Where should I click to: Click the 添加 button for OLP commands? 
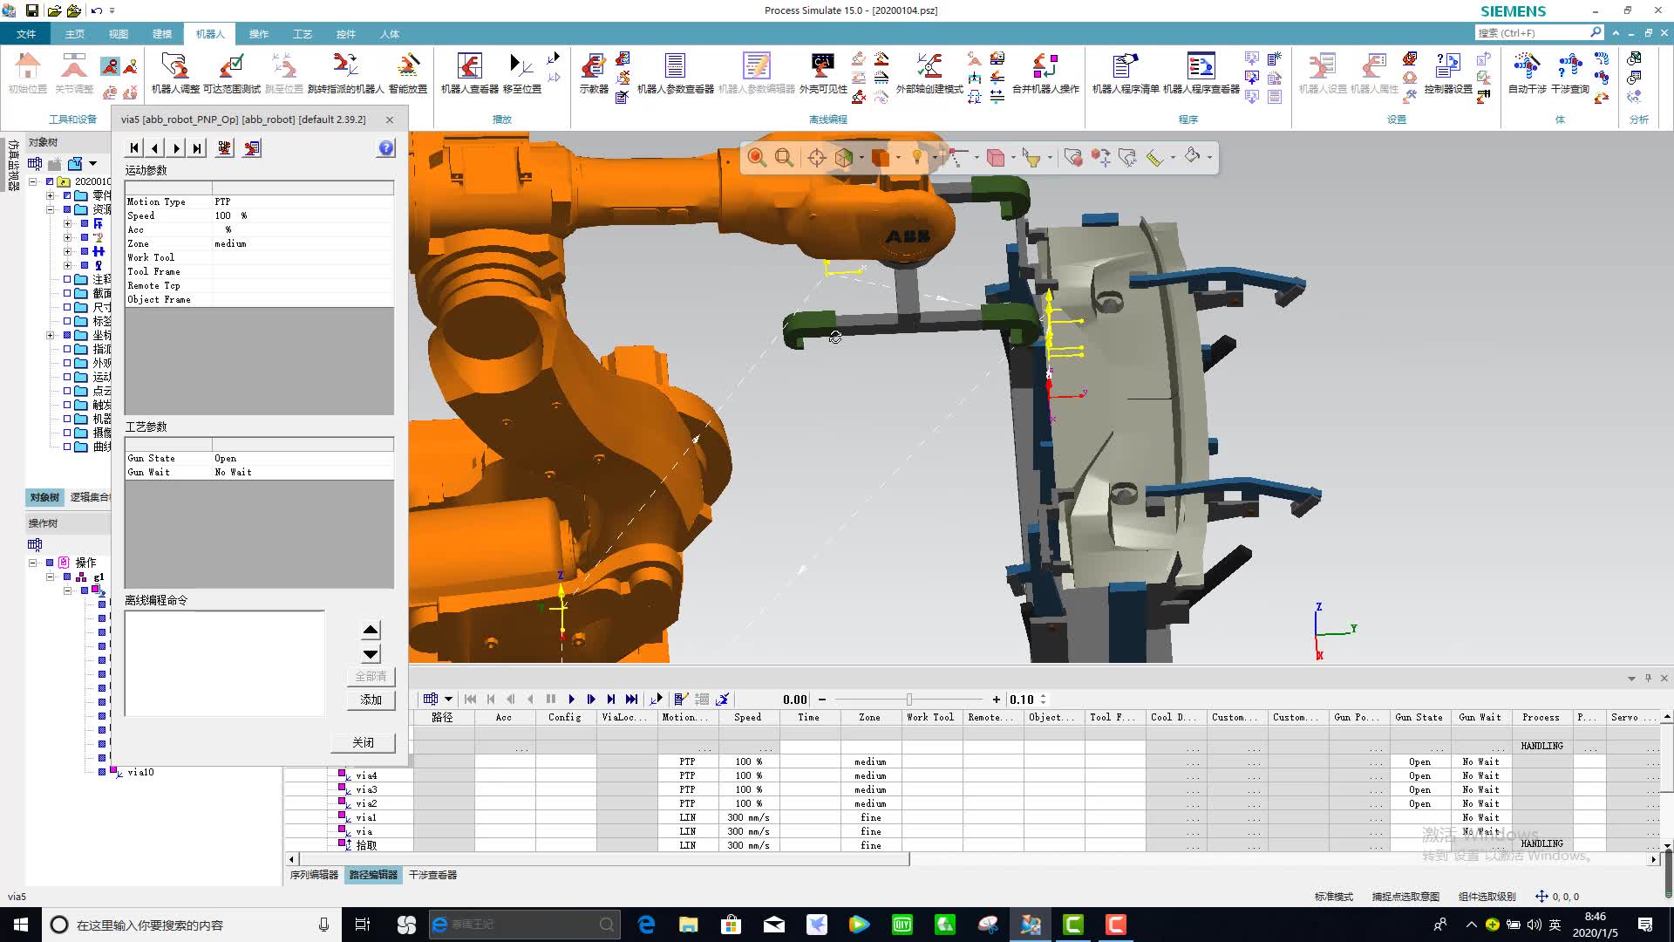point(371,700)
